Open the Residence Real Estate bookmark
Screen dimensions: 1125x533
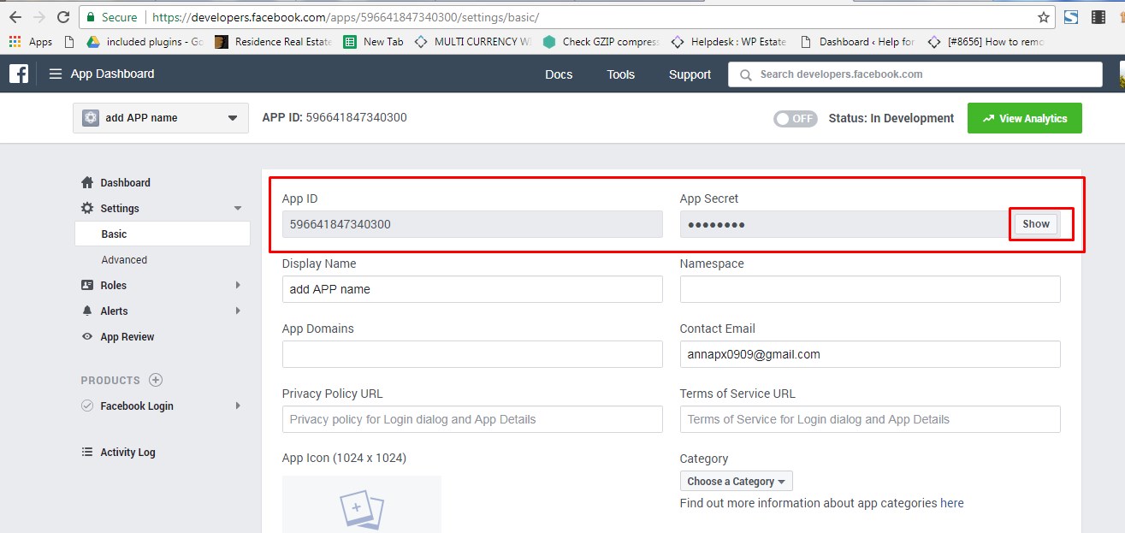pos(274,41)
